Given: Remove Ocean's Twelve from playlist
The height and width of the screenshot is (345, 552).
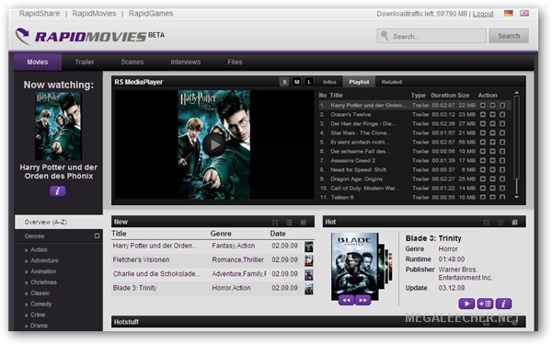Looking at the screenshot, I should [x=502, y=114].
